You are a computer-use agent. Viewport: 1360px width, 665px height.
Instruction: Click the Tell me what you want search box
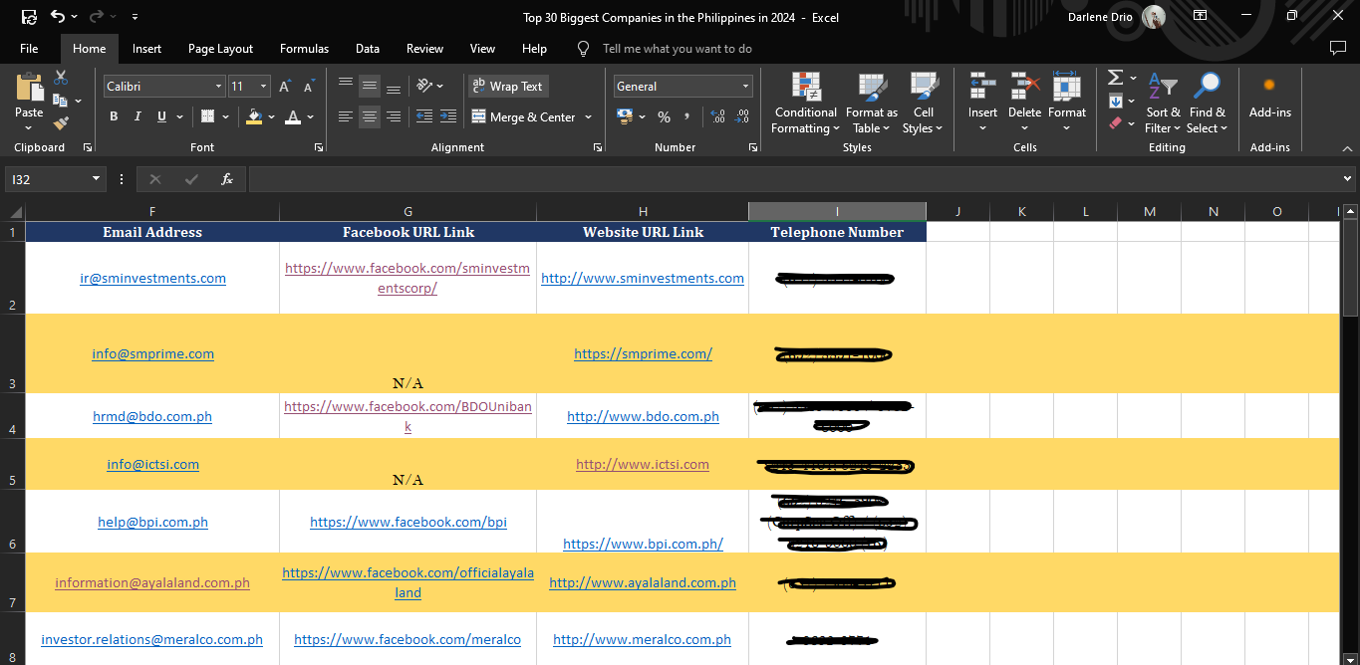click(x=678, y=48)
